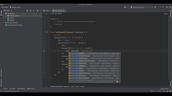Image resolution: width=172 pixels, height=96 pixels.
Task: Open the Problems tool window tab
Action: coord(21,89)
